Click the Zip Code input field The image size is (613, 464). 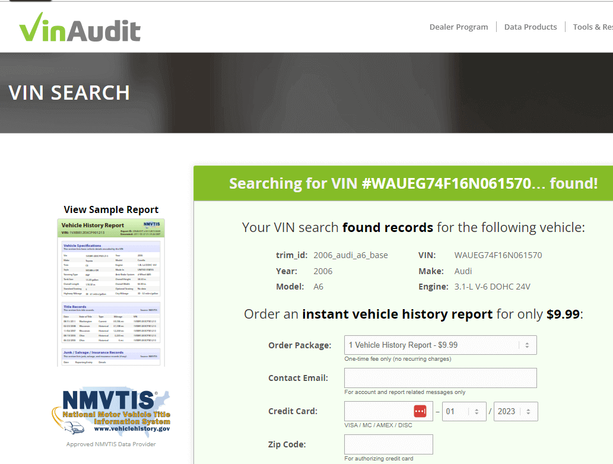(389, 444)
